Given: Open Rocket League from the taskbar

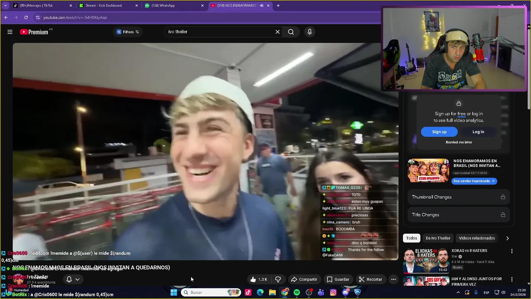Looking at the screenshot, I should coord(358,292).
